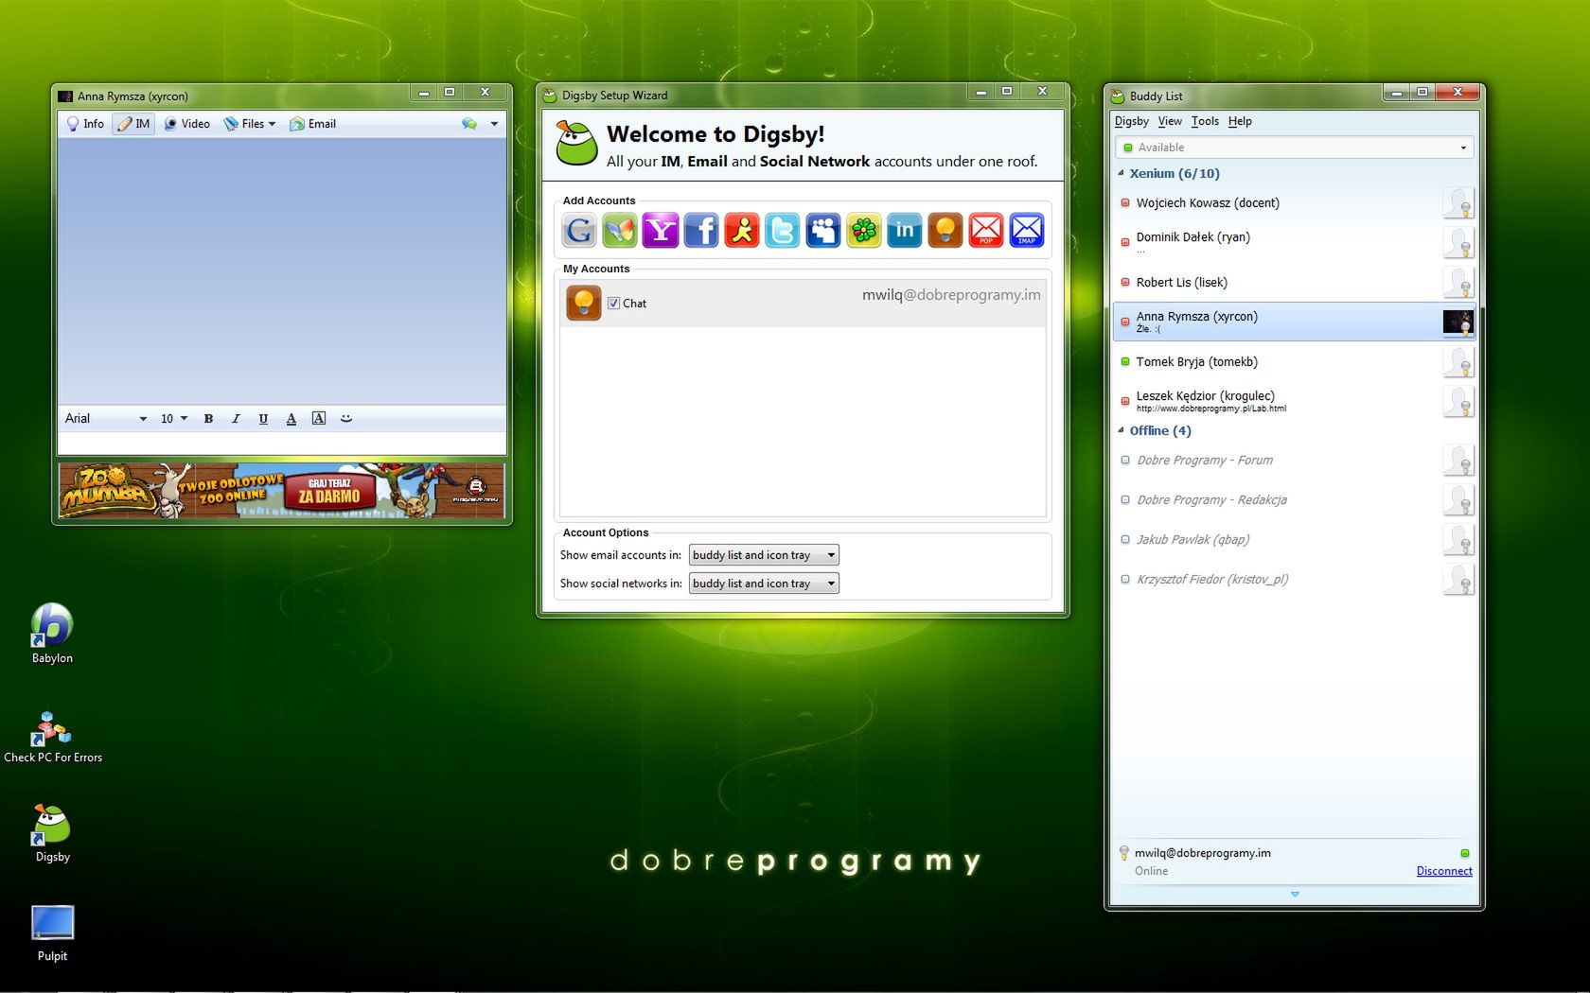Click Email button in chat toolbar
The width and height of the screenshot is (1590, 993).
pos(313,124)
